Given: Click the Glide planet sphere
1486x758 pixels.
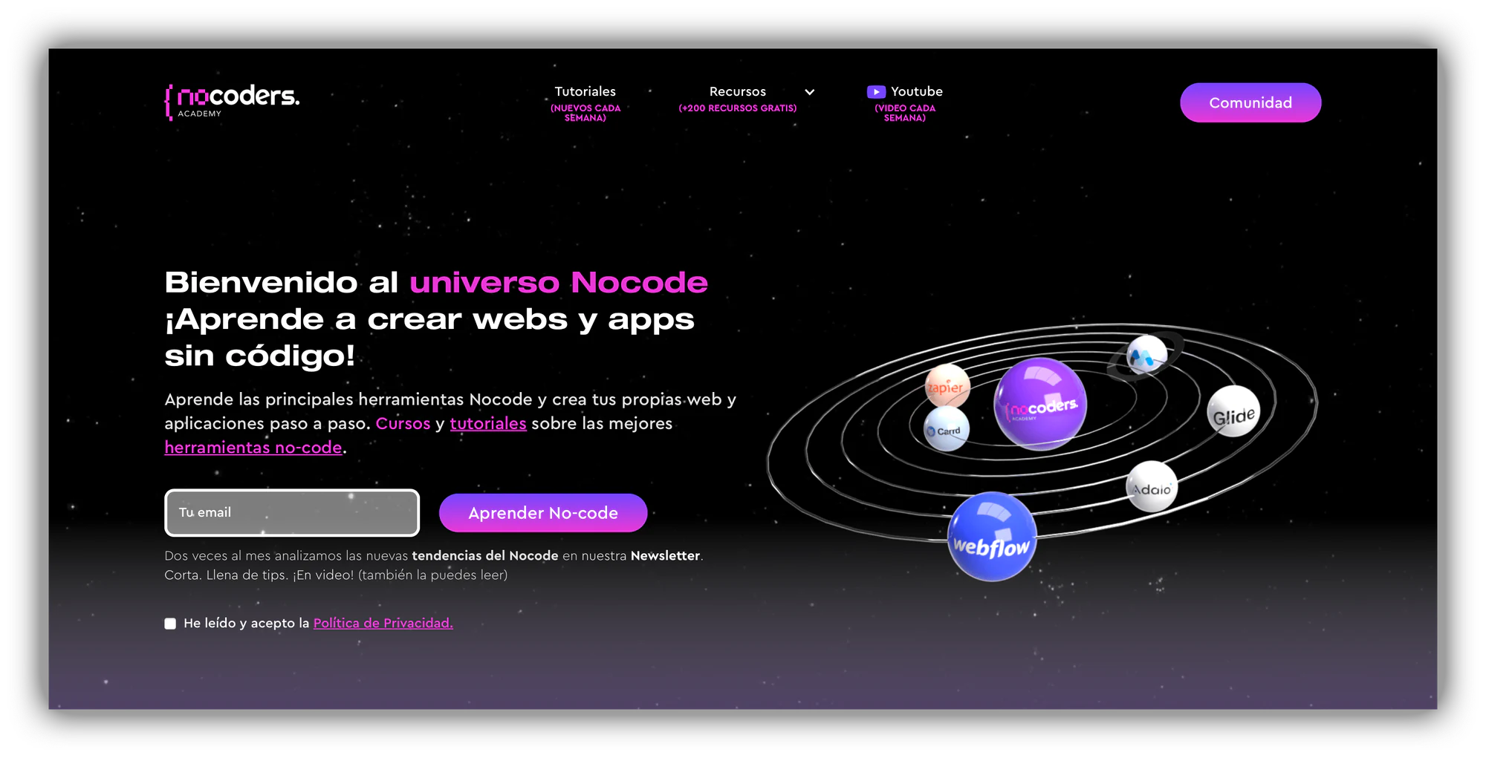Looking at the screenshot, I should pyautogui.click(x=1233, y=411).
